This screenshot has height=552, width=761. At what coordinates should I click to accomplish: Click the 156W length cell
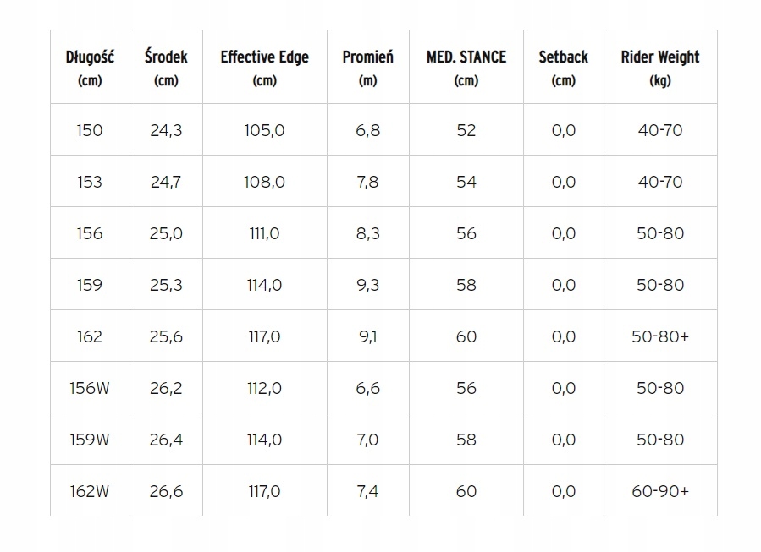click(89, 388)
